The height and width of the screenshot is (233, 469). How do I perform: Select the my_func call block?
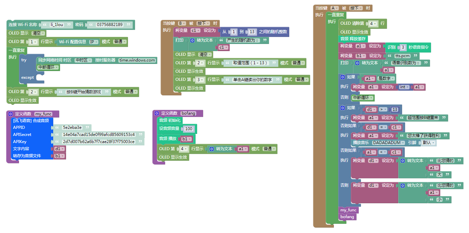(x=348, y=210)
